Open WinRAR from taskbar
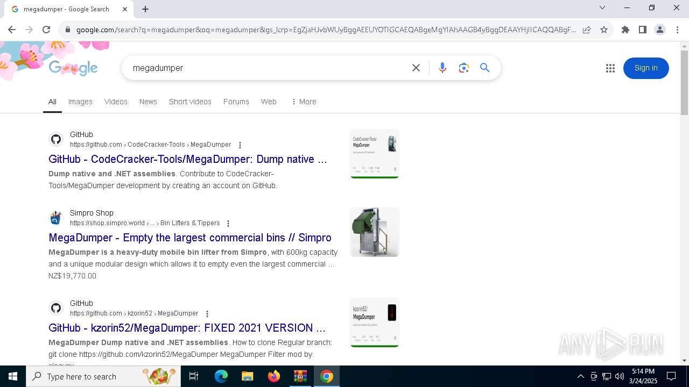689x387 pixels. point(300,376)
